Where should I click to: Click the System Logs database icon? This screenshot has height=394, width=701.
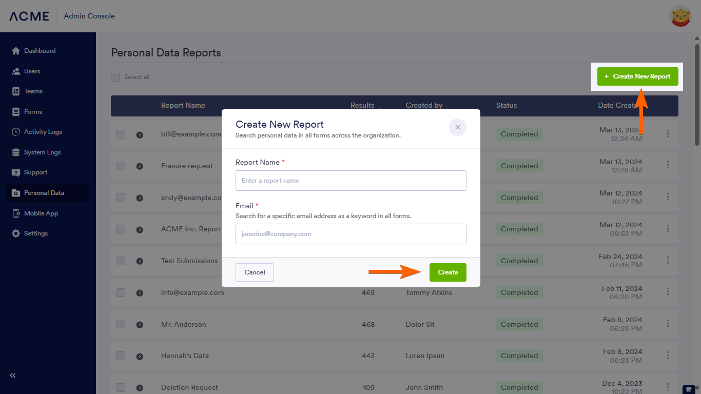[15, 152]
